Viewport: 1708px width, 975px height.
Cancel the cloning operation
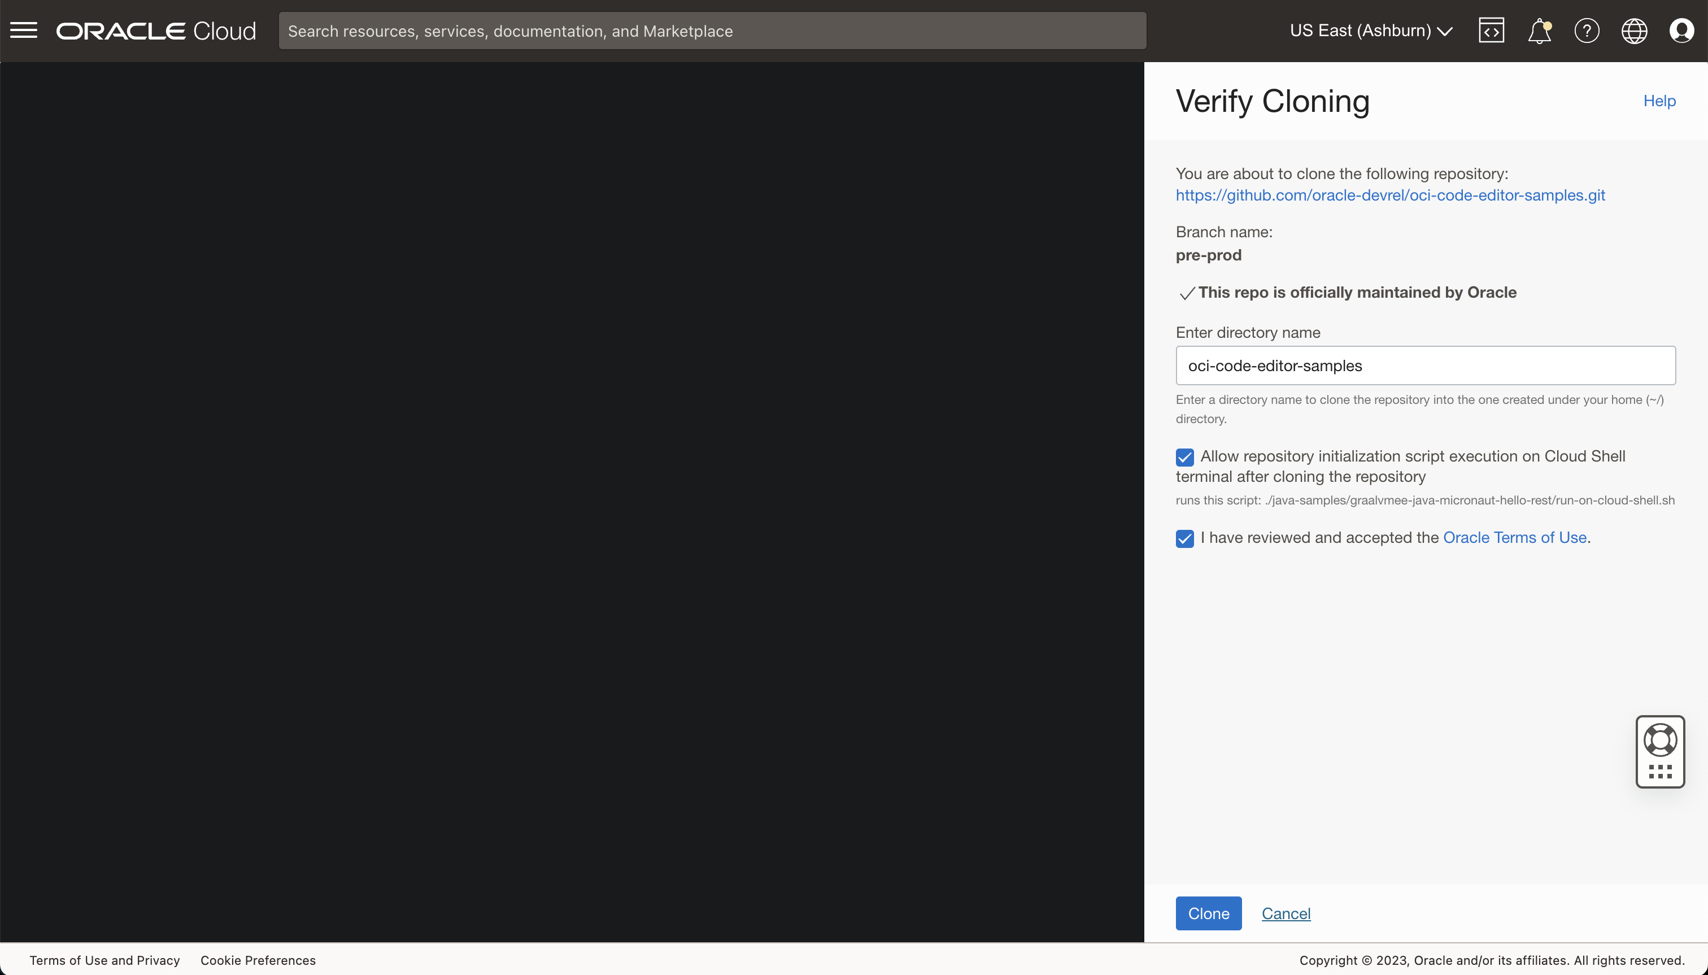[1284, 913]
